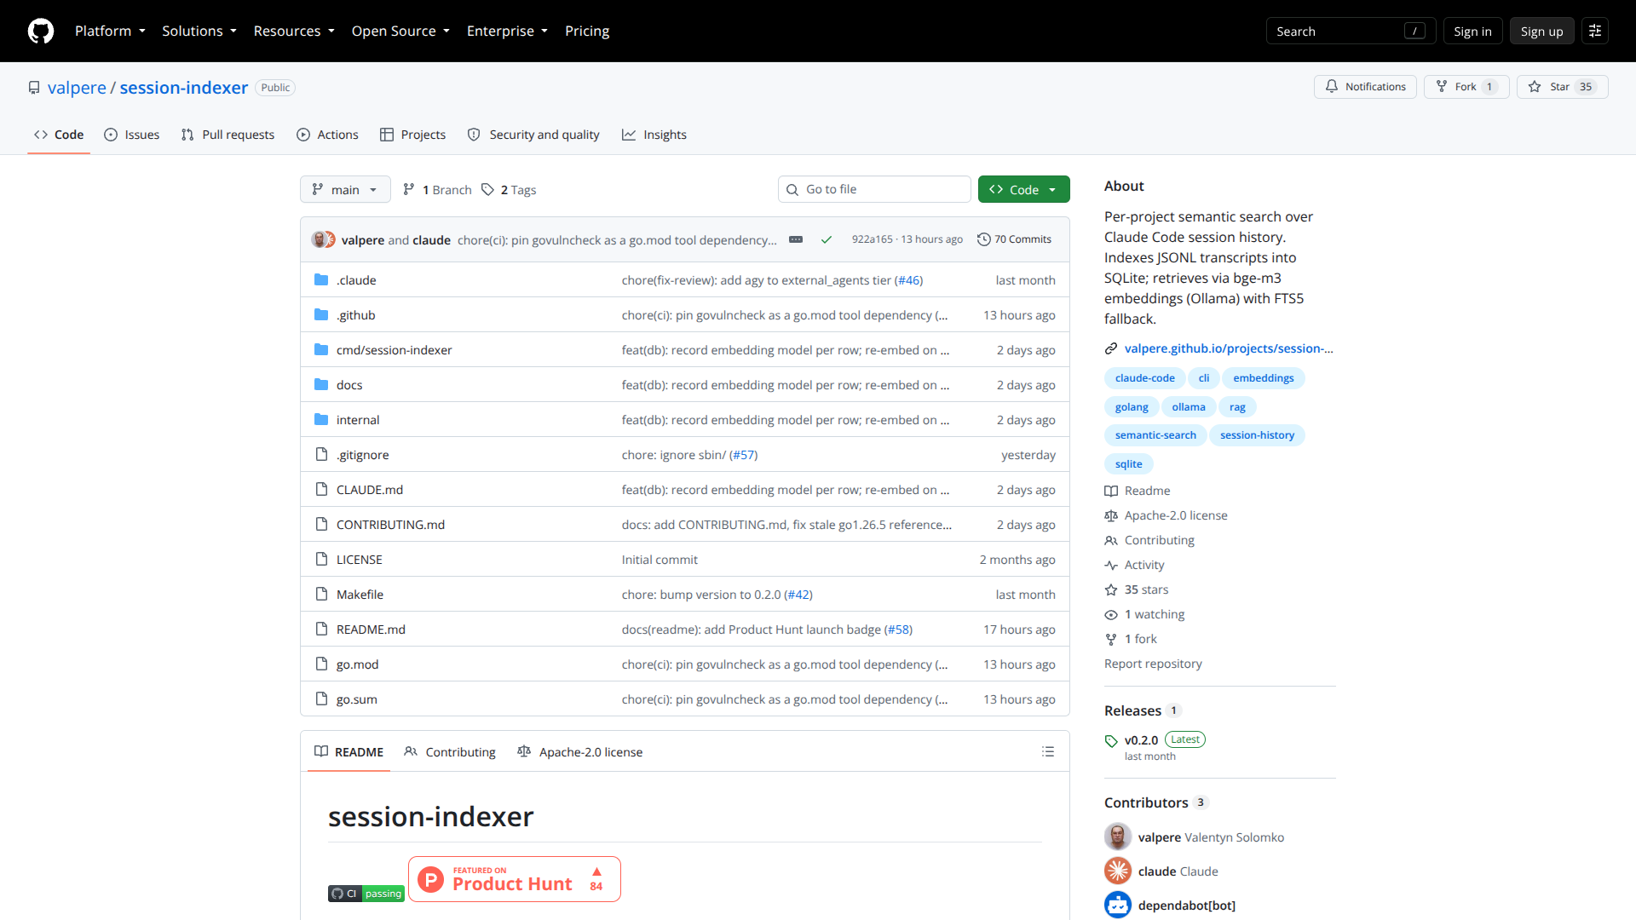Expand the Open Source menu

pyautogui.click(x=400, y=31)
